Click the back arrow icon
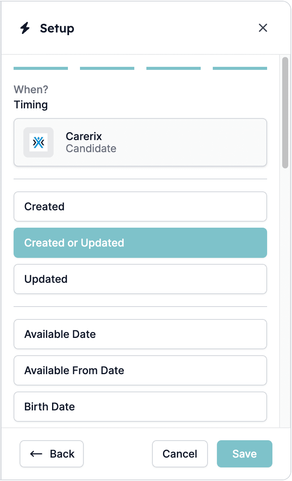This screenshot has width=292, height=481. [36, 454]
